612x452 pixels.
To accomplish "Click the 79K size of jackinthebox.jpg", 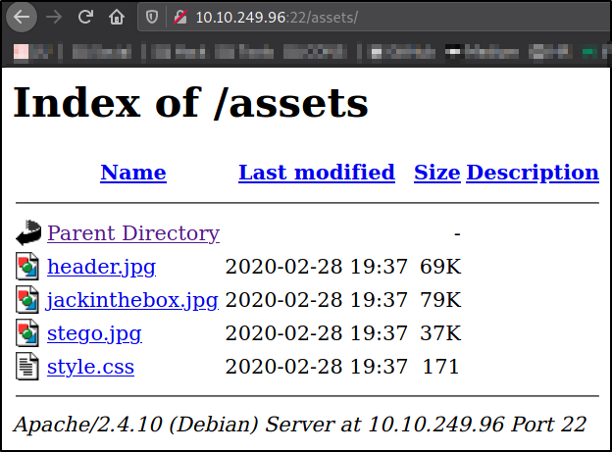I will pos(440,300).
